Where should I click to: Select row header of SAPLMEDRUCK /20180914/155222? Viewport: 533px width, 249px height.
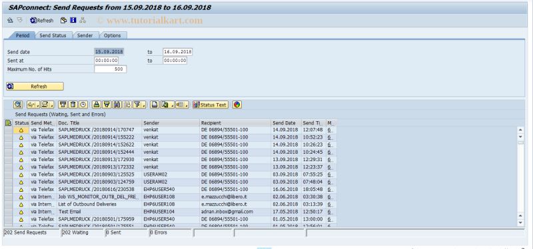[9, 137]
